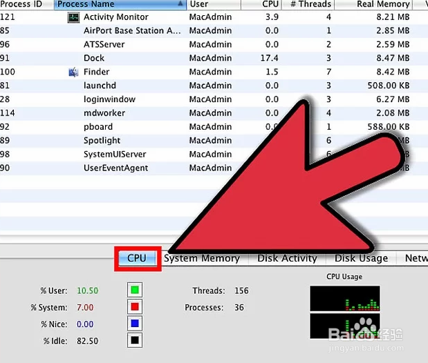Click the Threads count 156
The image size is (428, 363).
click(x=241, y=291)
